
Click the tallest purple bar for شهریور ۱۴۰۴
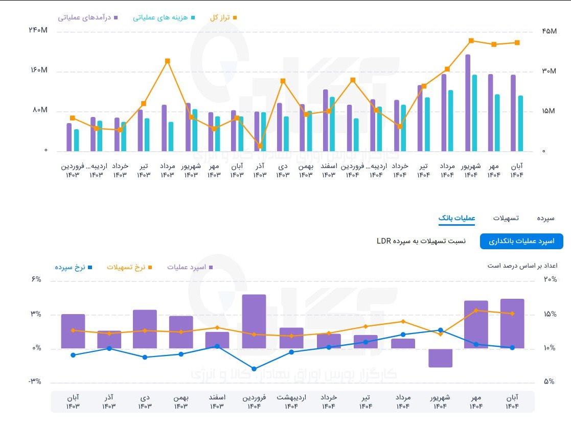468,102
